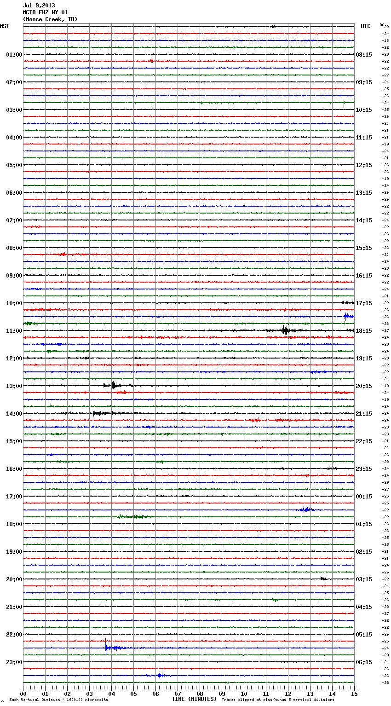Click the large black burst on the 11:00 trace
This screenshot has height=706, width=391.
285,330
